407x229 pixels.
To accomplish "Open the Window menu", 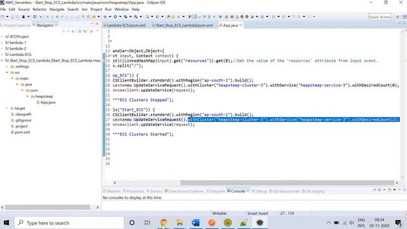I will [x=121, y=10].
